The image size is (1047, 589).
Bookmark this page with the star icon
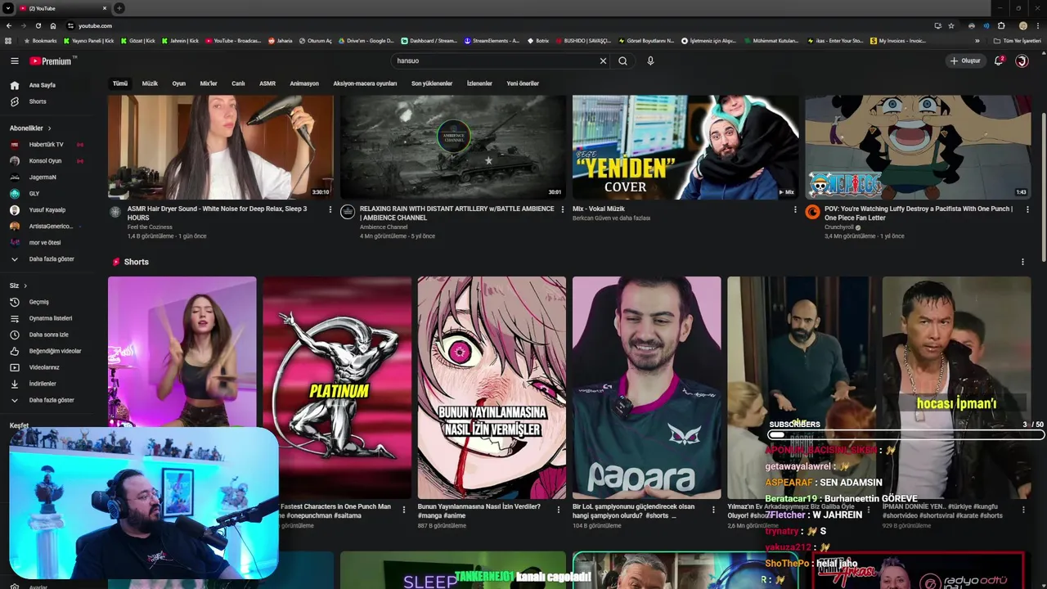tap(951, 25)
